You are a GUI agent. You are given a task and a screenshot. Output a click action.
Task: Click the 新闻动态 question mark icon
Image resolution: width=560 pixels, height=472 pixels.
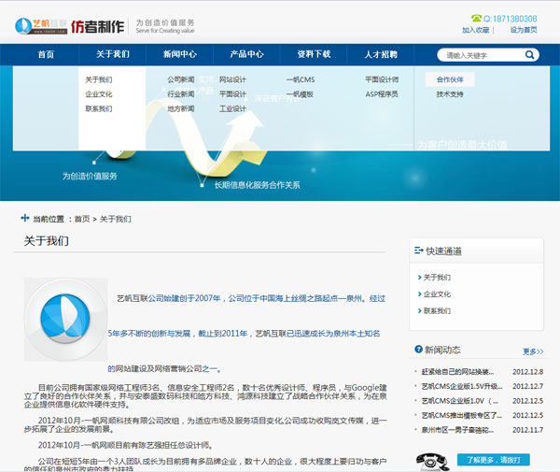click(416, 350)
